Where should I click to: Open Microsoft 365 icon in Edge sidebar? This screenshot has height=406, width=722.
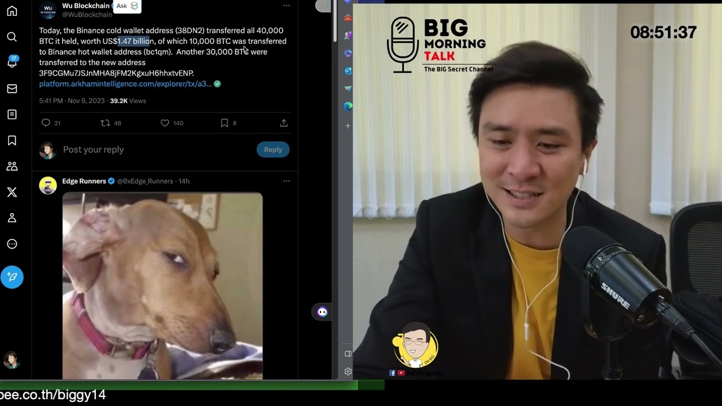[x=348, y=53]
